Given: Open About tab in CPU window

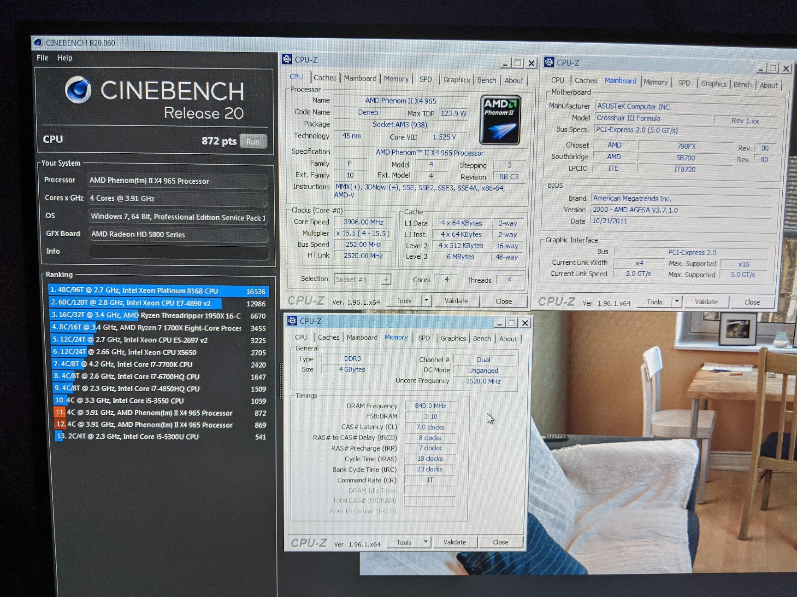Looking at the screenshot, I should click(514, 81).
